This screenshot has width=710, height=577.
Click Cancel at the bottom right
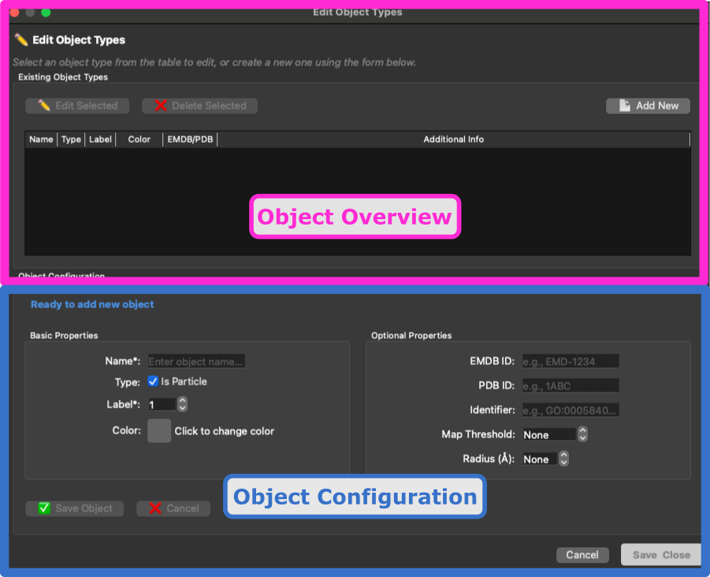tap(582, 555)
